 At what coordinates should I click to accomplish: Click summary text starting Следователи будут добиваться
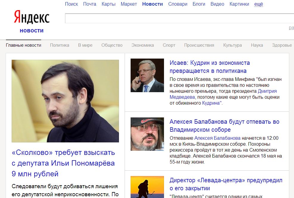65,190
